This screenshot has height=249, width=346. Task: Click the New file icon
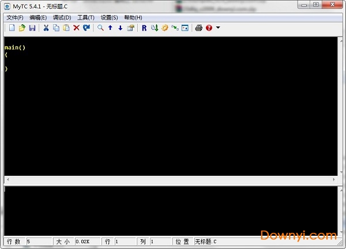[12, 28]
